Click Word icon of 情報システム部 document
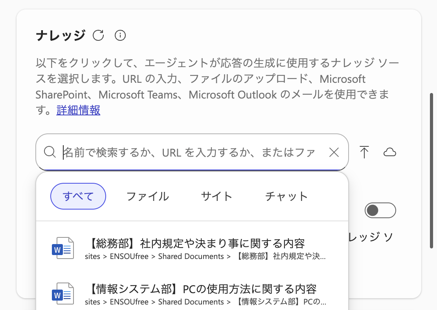The width and height of the screenshot is (437, 310). [x=63, y=294]
